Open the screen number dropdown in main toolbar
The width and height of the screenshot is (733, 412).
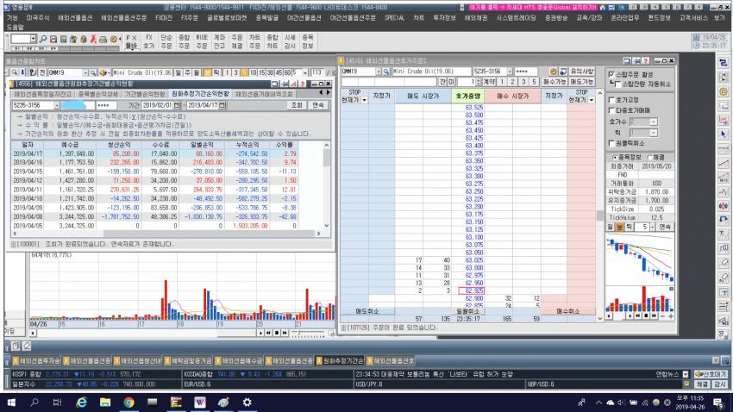(x=33, y=39)
